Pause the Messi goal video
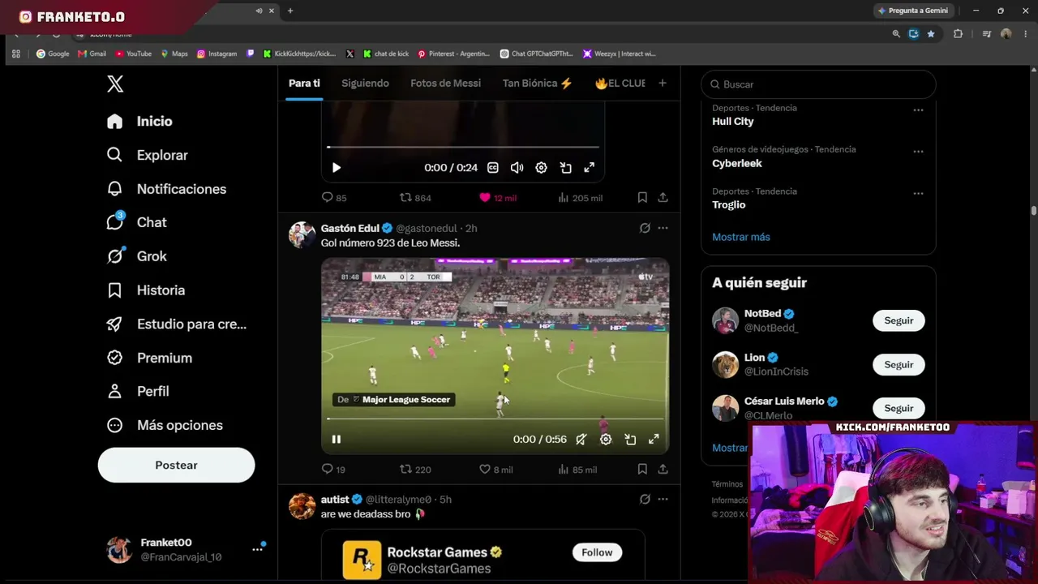1038x584 pixels. 337,439
